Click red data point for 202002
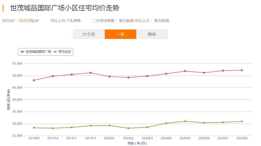Screen dimensions: 261x146 128,78
